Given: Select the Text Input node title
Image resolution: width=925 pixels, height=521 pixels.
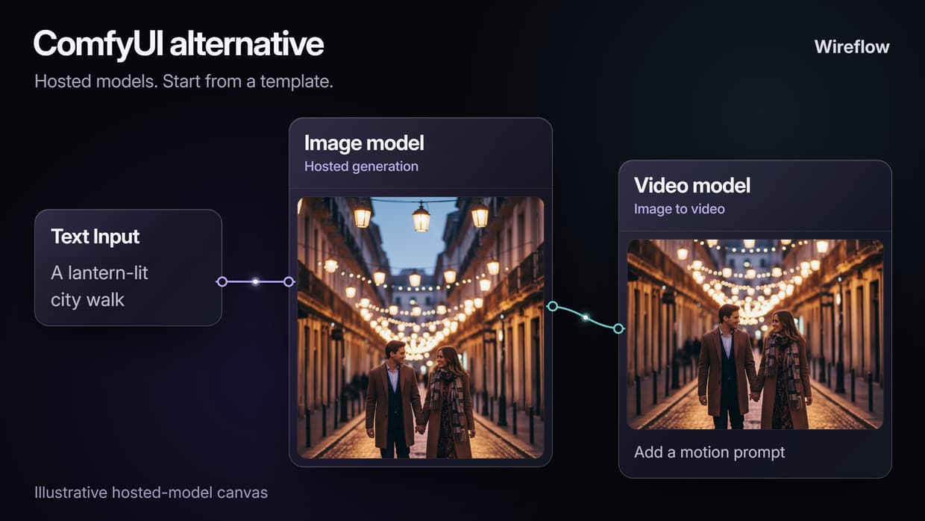Looking at the screenshot, I should pyautogui.click(x=95, y=237).
